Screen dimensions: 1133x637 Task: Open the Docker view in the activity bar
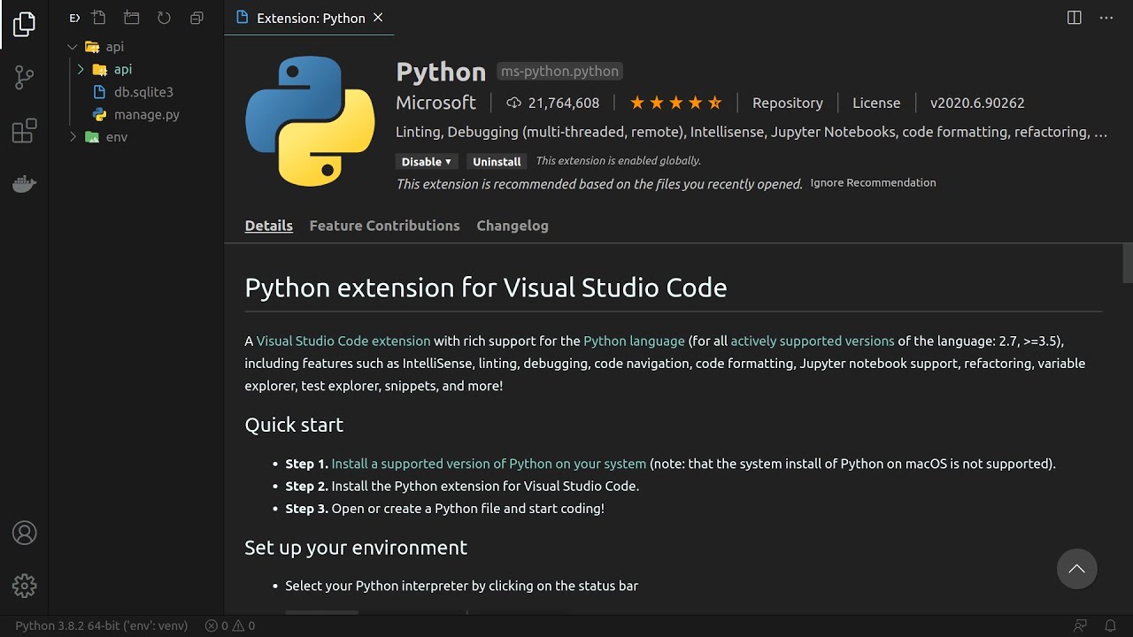[25, 184]
